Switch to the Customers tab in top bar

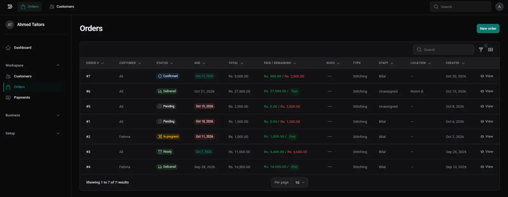[x=62, y=7]
